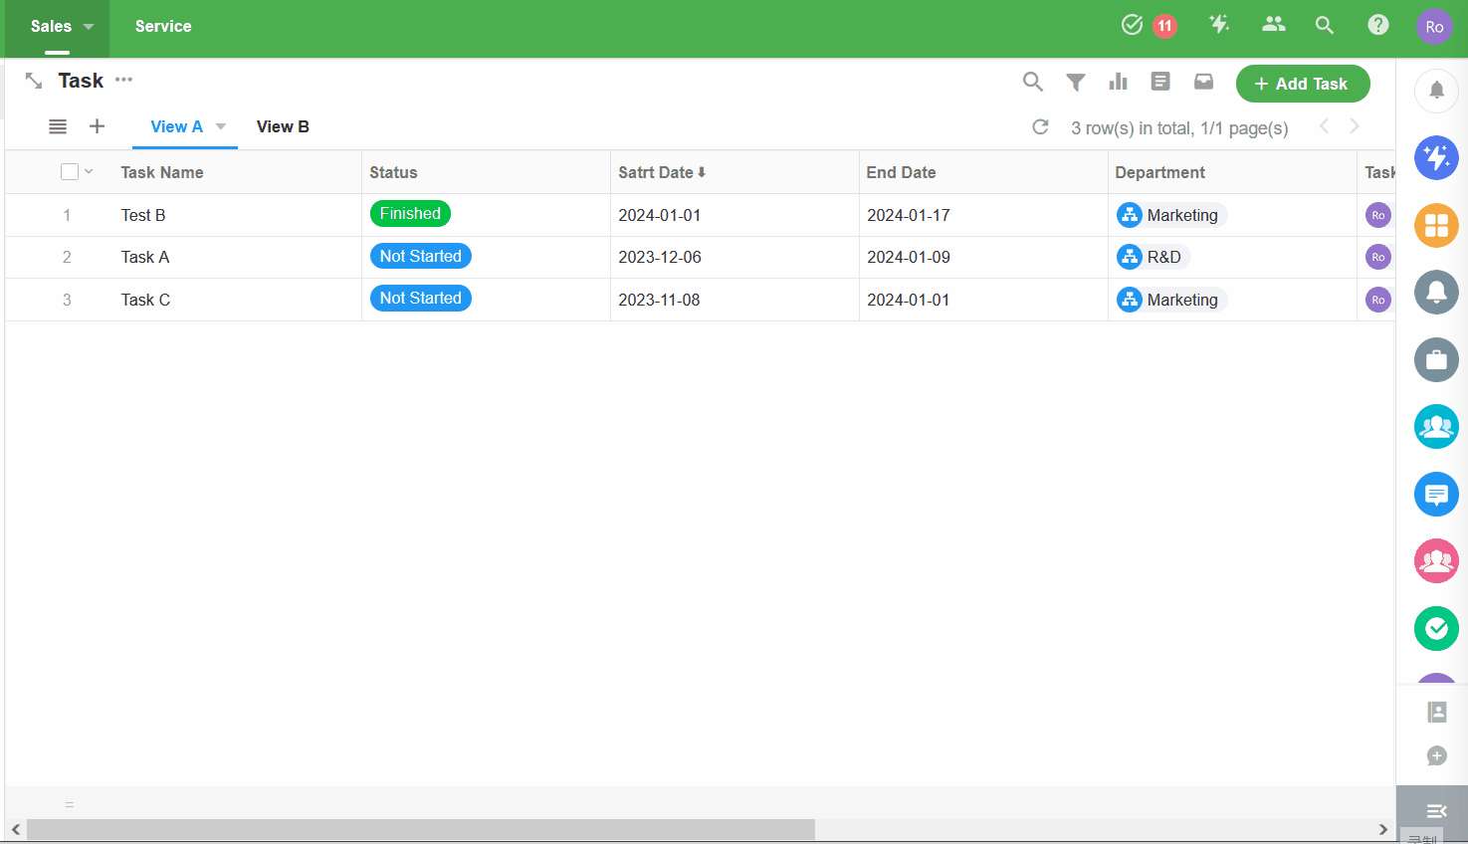This screenshot has height=844, width=1468.
Task: Click the horizontal scrollbar thumb
Action: [x=420, y=829]
